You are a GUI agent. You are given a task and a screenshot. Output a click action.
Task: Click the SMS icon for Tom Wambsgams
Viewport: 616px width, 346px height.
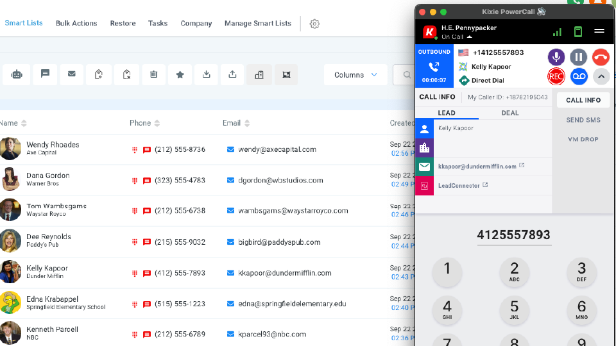pyautogui.click(x=147, y=211)
